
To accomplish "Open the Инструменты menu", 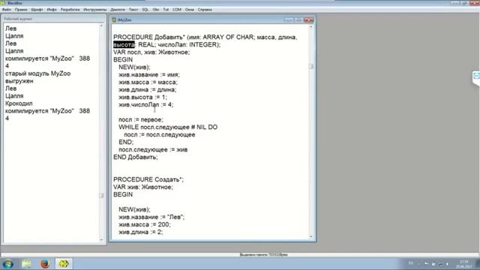I will (95, 10).
